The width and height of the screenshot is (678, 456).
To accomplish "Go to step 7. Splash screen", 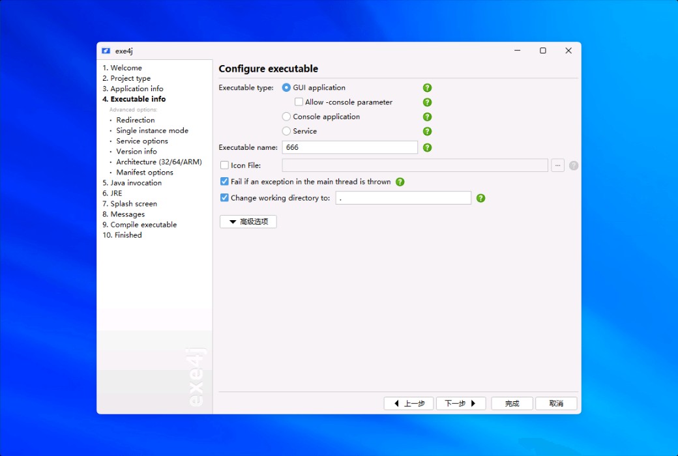I will tap(130, 204).
